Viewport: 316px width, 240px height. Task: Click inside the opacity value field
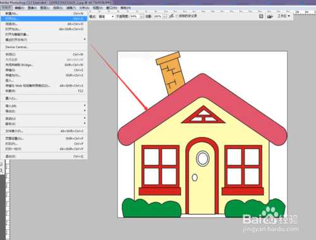pyautogui.click(x=135, y=16)
